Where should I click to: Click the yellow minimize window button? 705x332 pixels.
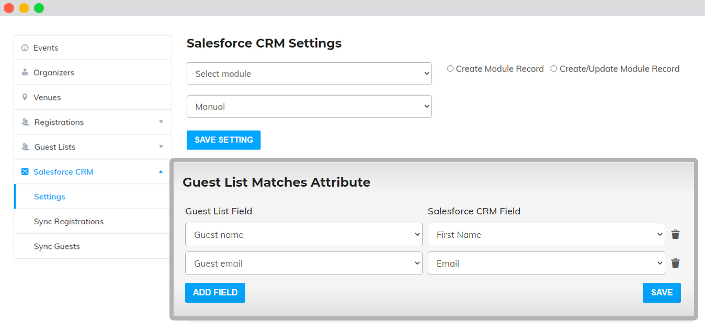click(24, 8)
